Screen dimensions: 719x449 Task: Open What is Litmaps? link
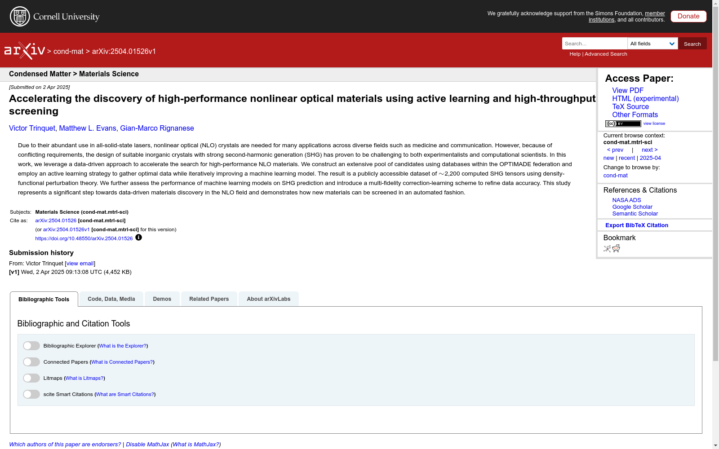[84, 379]
